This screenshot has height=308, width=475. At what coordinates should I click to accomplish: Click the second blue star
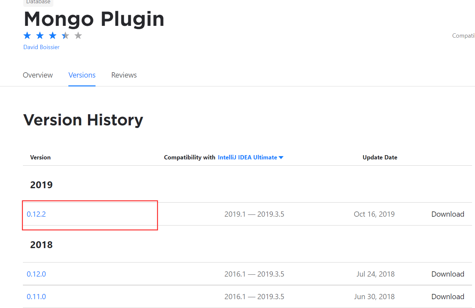[40, 35]
